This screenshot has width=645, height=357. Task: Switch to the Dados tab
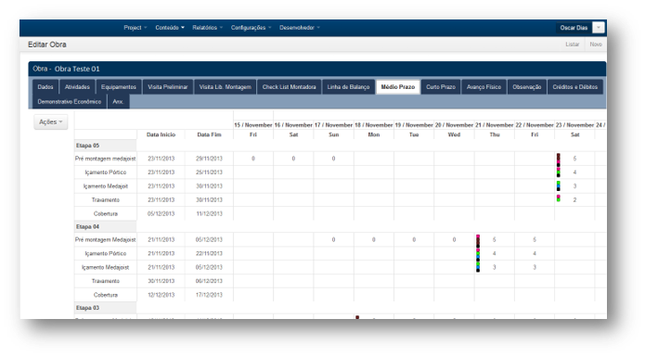point(45,86)
